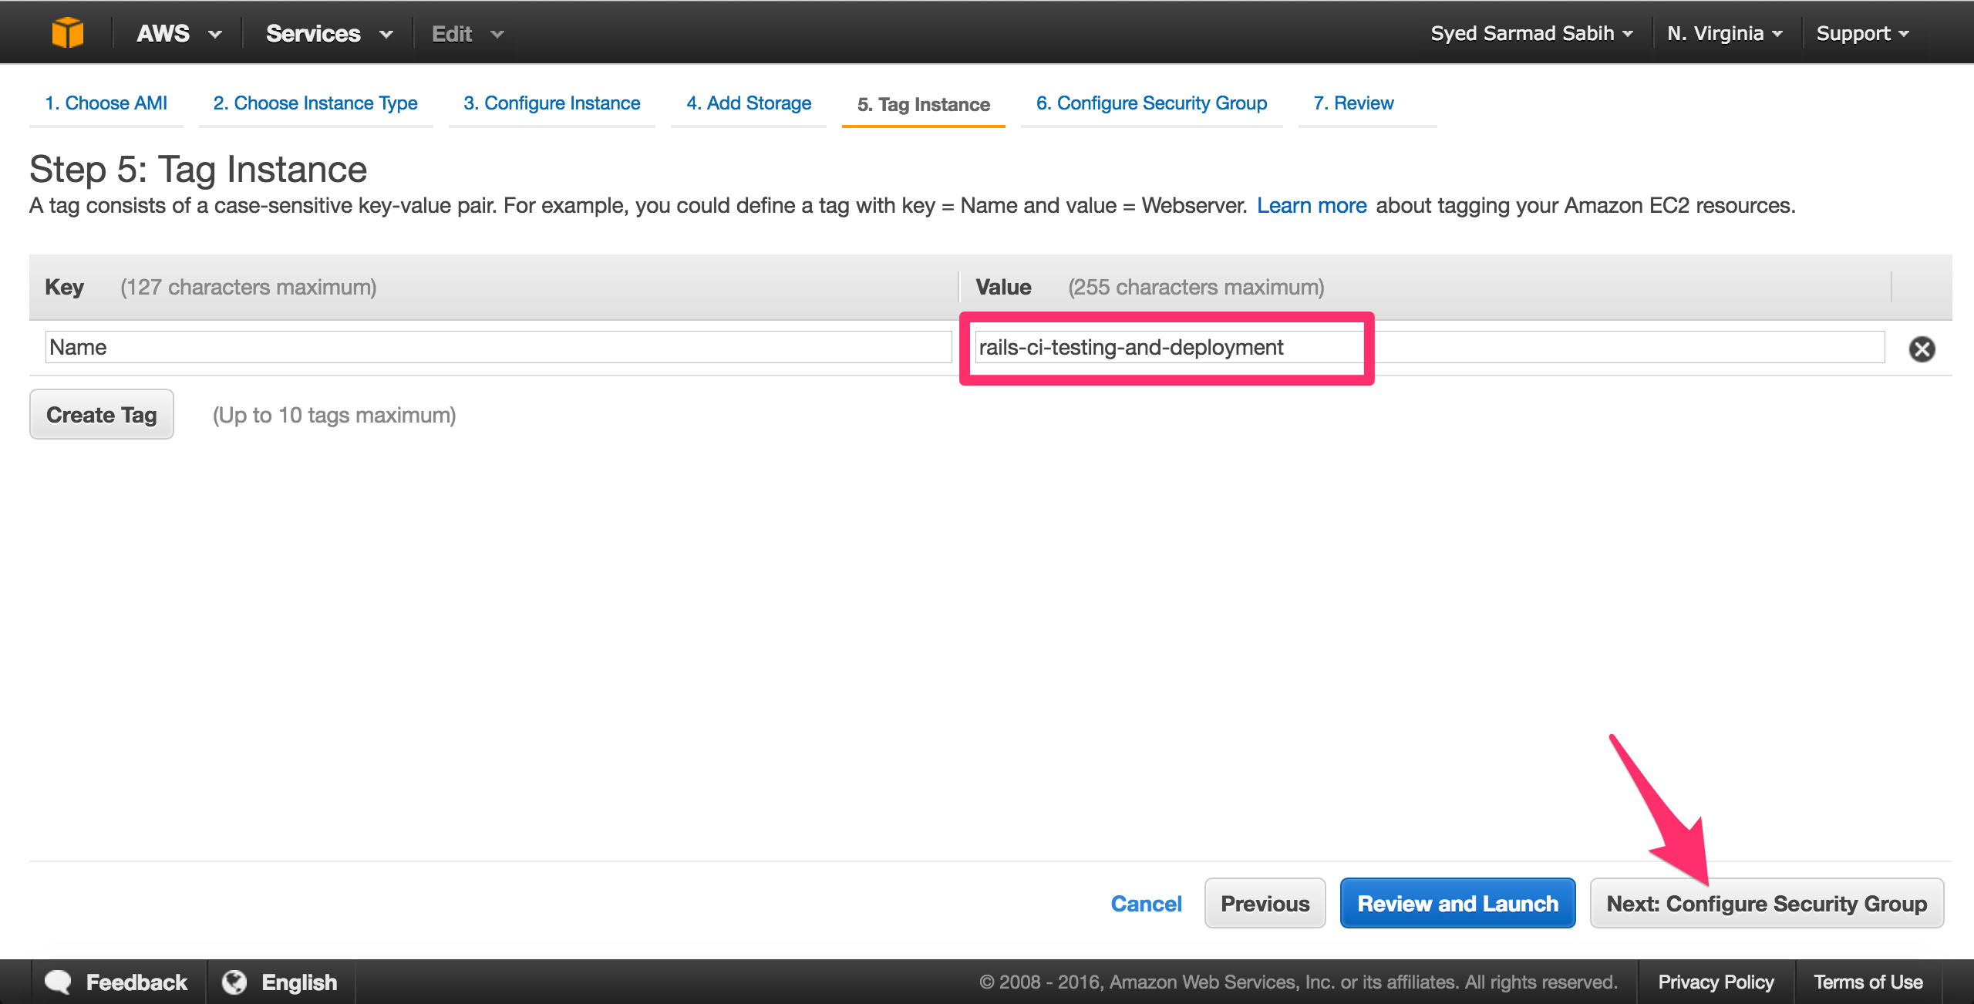Open the Terms of Use link
This screenshot has width=1974, height=1004.
(x=1868, y=982)
